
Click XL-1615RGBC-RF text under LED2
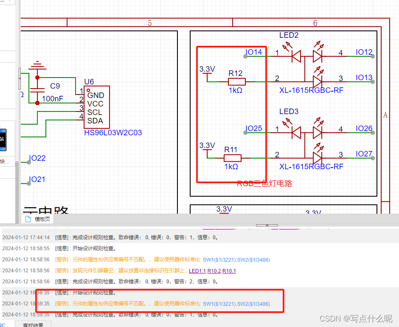coord(311,90)
